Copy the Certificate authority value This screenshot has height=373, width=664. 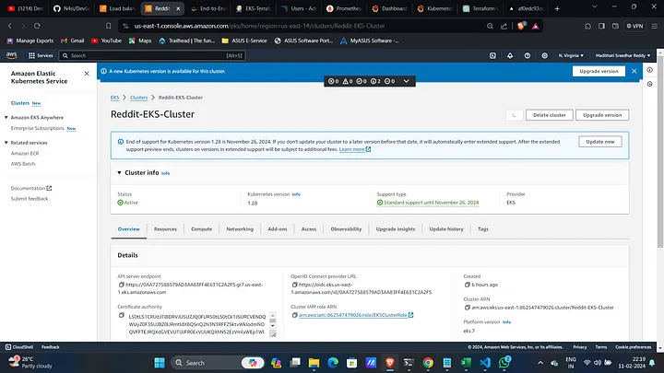(121, 316)
